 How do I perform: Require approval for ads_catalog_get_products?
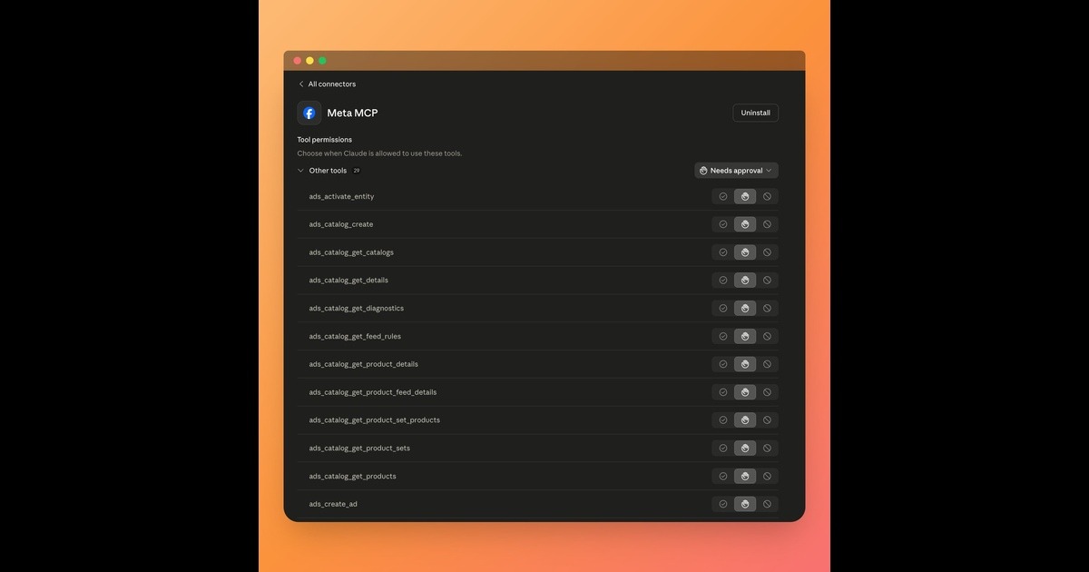tap(745, 476)
